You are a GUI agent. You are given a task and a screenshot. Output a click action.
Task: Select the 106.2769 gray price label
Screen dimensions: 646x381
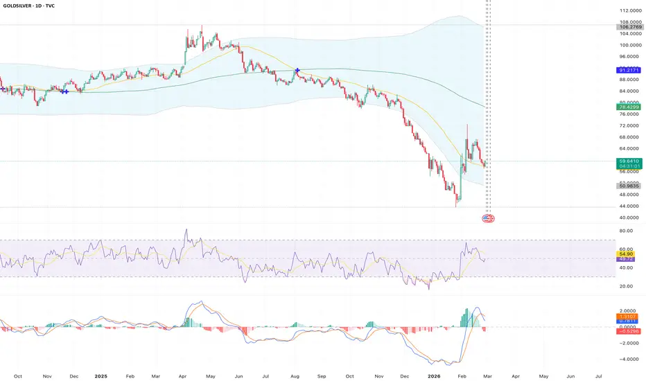(629, 27)
